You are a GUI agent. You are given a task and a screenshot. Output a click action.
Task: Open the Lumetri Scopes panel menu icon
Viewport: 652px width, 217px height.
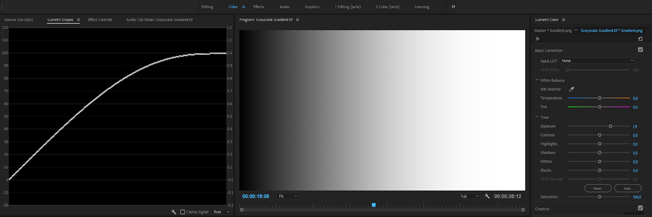click(78, 20)
